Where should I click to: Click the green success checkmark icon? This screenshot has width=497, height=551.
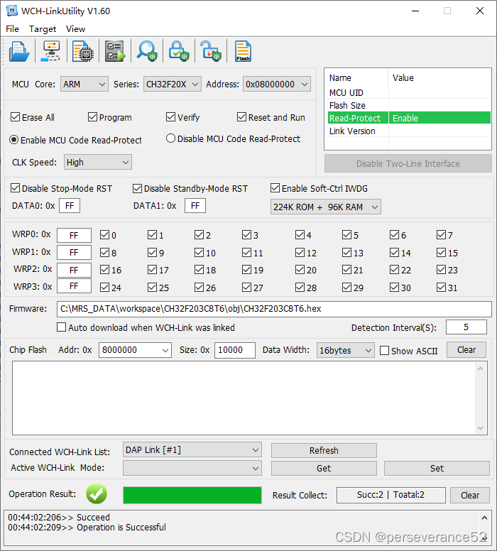click(97, 493)
